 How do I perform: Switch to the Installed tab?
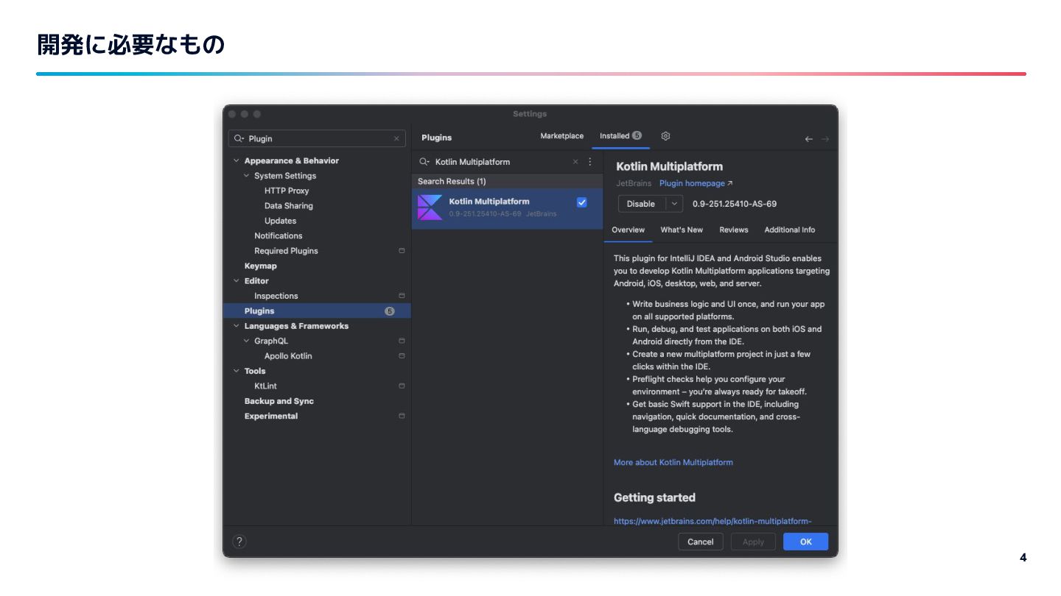click(620, 136)
